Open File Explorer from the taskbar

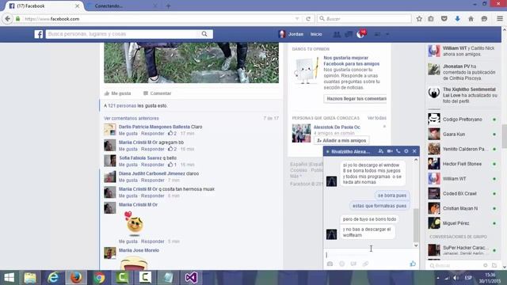pos(30,278)
